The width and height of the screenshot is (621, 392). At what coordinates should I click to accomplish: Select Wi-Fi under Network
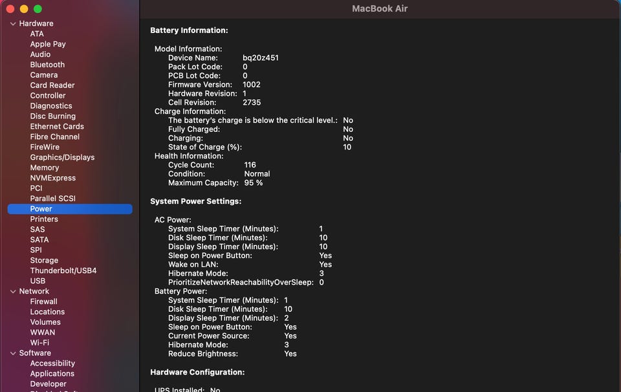click(x=39, y=343)
